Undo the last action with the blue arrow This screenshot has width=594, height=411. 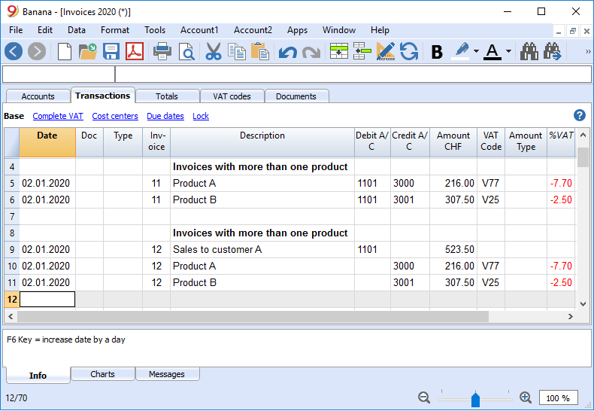click(x=287, y=52)
